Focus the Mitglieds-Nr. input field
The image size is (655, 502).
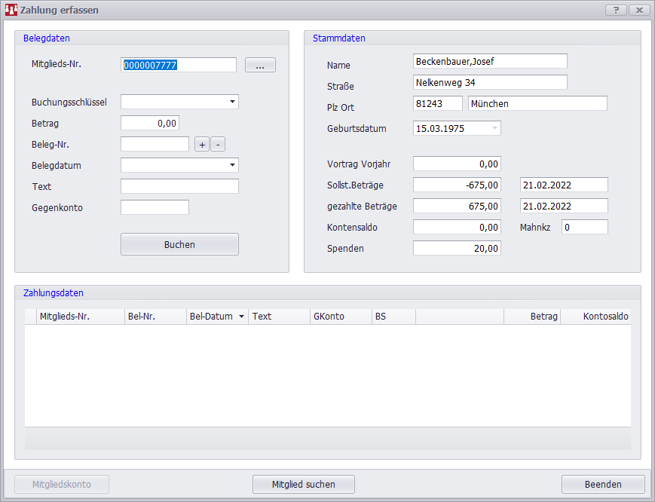179,66
